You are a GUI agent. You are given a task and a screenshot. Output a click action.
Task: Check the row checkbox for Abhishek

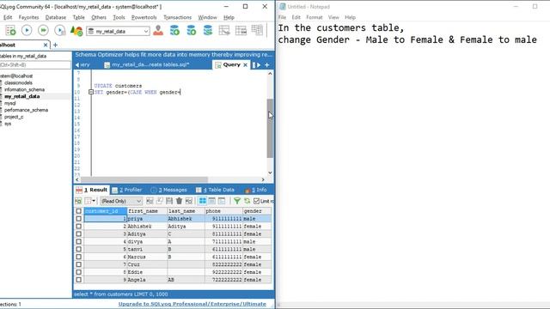tap(78, 227)
